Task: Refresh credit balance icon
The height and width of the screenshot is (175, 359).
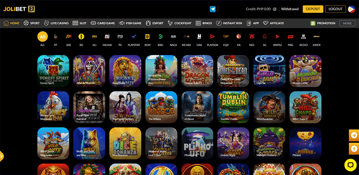Action: pyautogui.click(x=275, y=9)
